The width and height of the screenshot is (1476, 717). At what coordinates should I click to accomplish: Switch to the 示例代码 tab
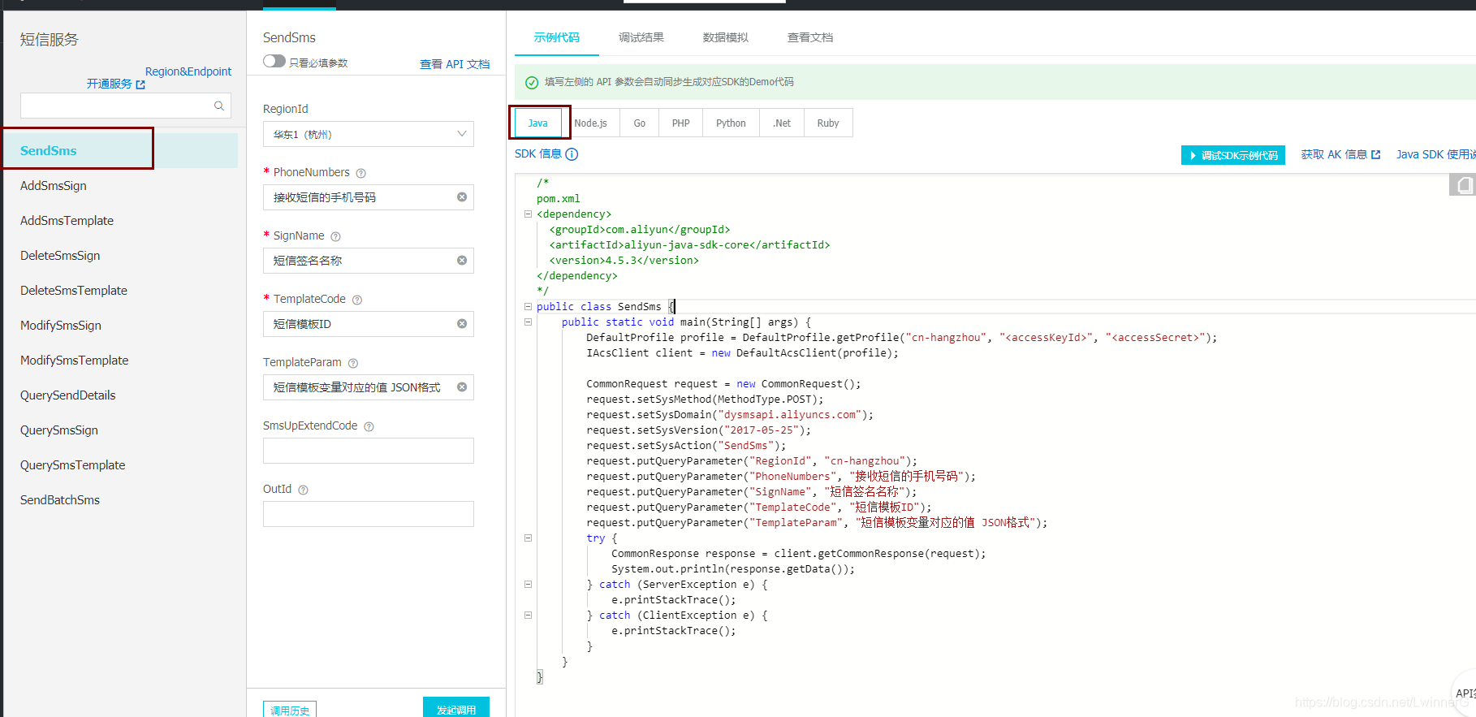click(x=557, y=37)
